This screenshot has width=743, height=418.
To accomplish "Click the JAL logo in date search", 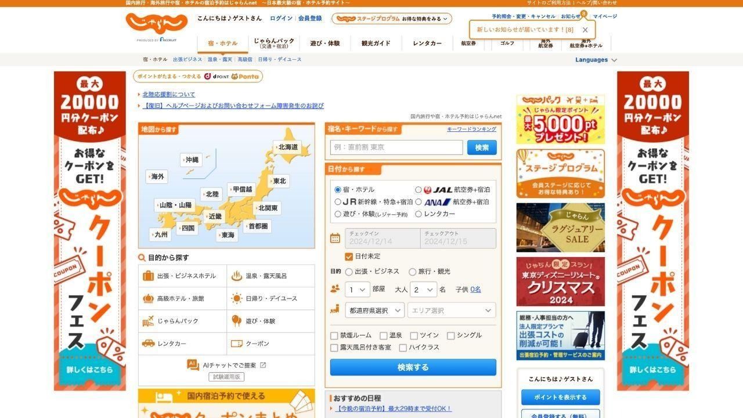I will tap(438, 190).
